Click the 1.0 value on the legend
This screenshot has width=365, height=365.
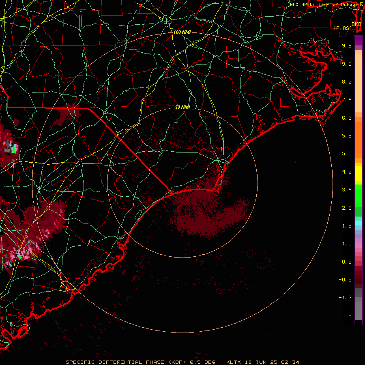[347, 244]
